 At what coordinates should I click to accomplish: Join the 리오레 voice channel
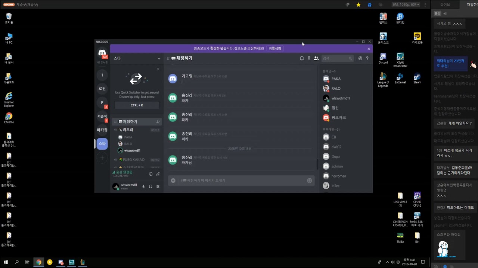(137, 130)
